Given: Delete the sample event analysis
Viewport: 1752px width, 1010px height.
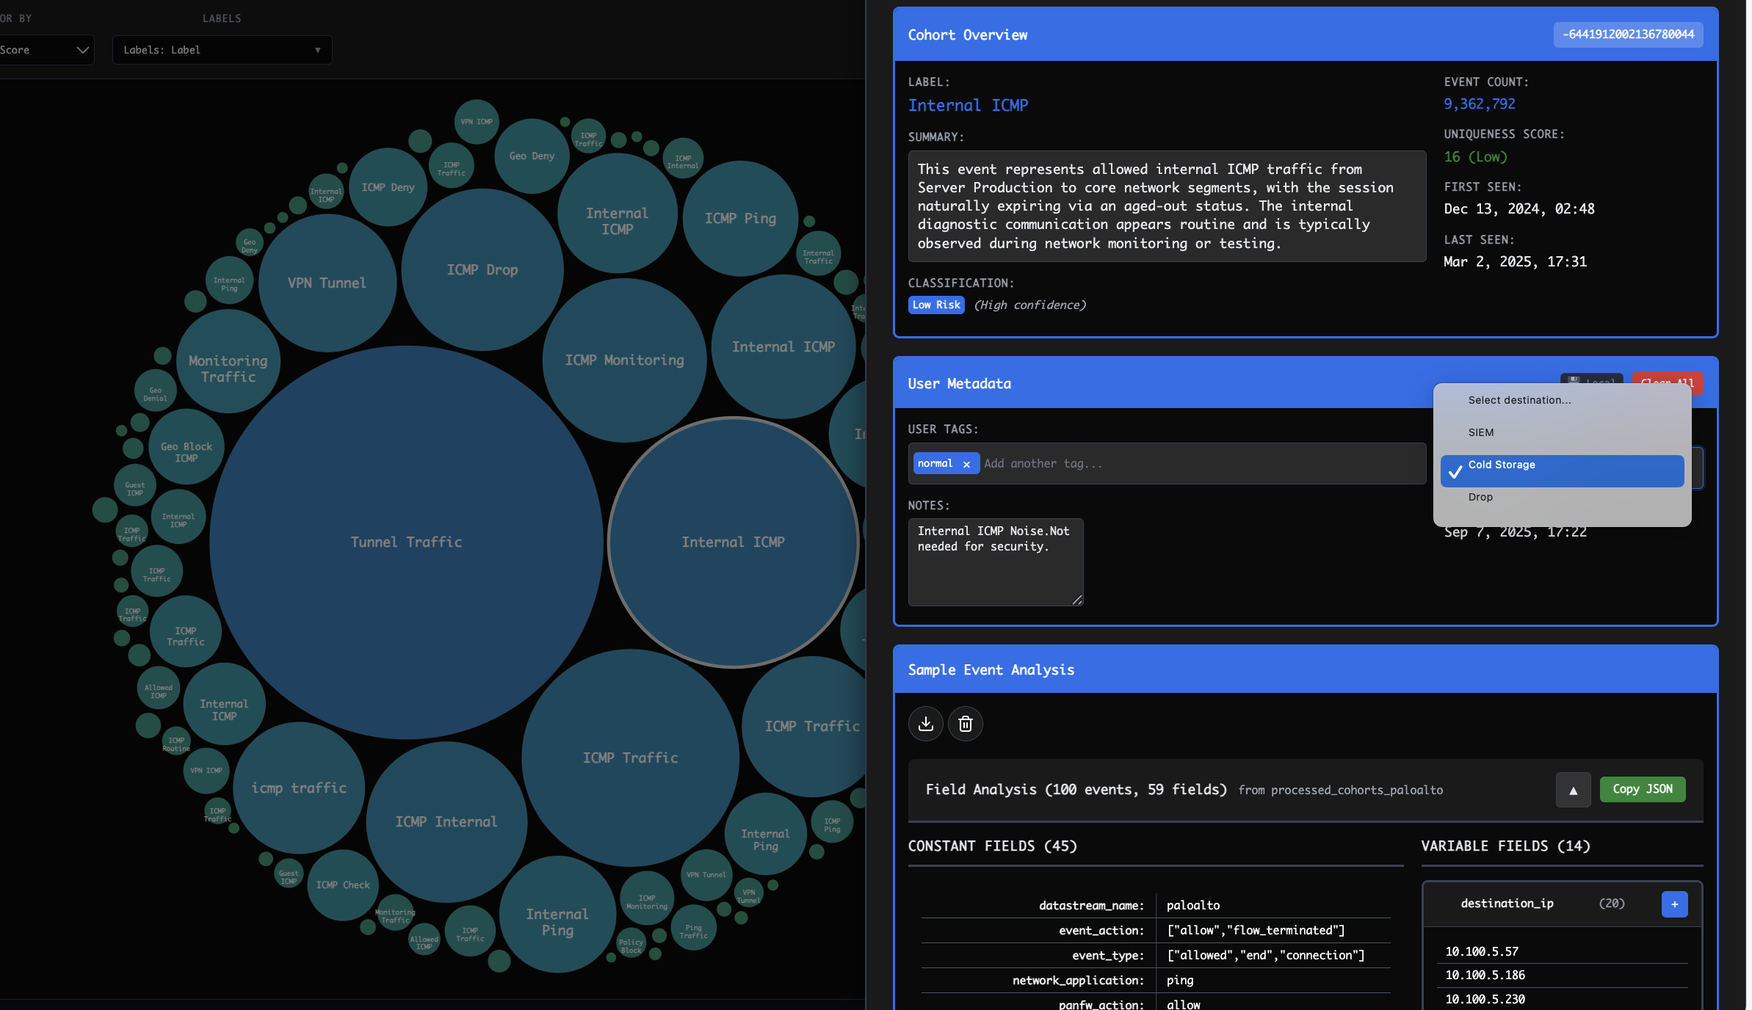Looking at the screenshot, I should coord(966,724).
